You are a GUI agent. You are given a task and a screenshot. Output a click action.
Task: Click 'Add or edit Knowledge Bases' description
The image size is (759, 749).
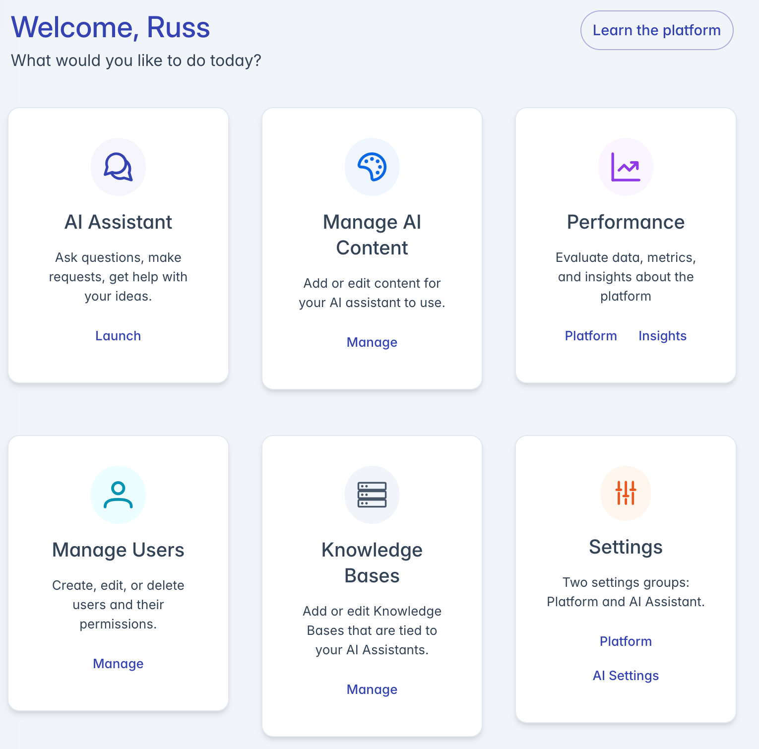tap(372, 630)
